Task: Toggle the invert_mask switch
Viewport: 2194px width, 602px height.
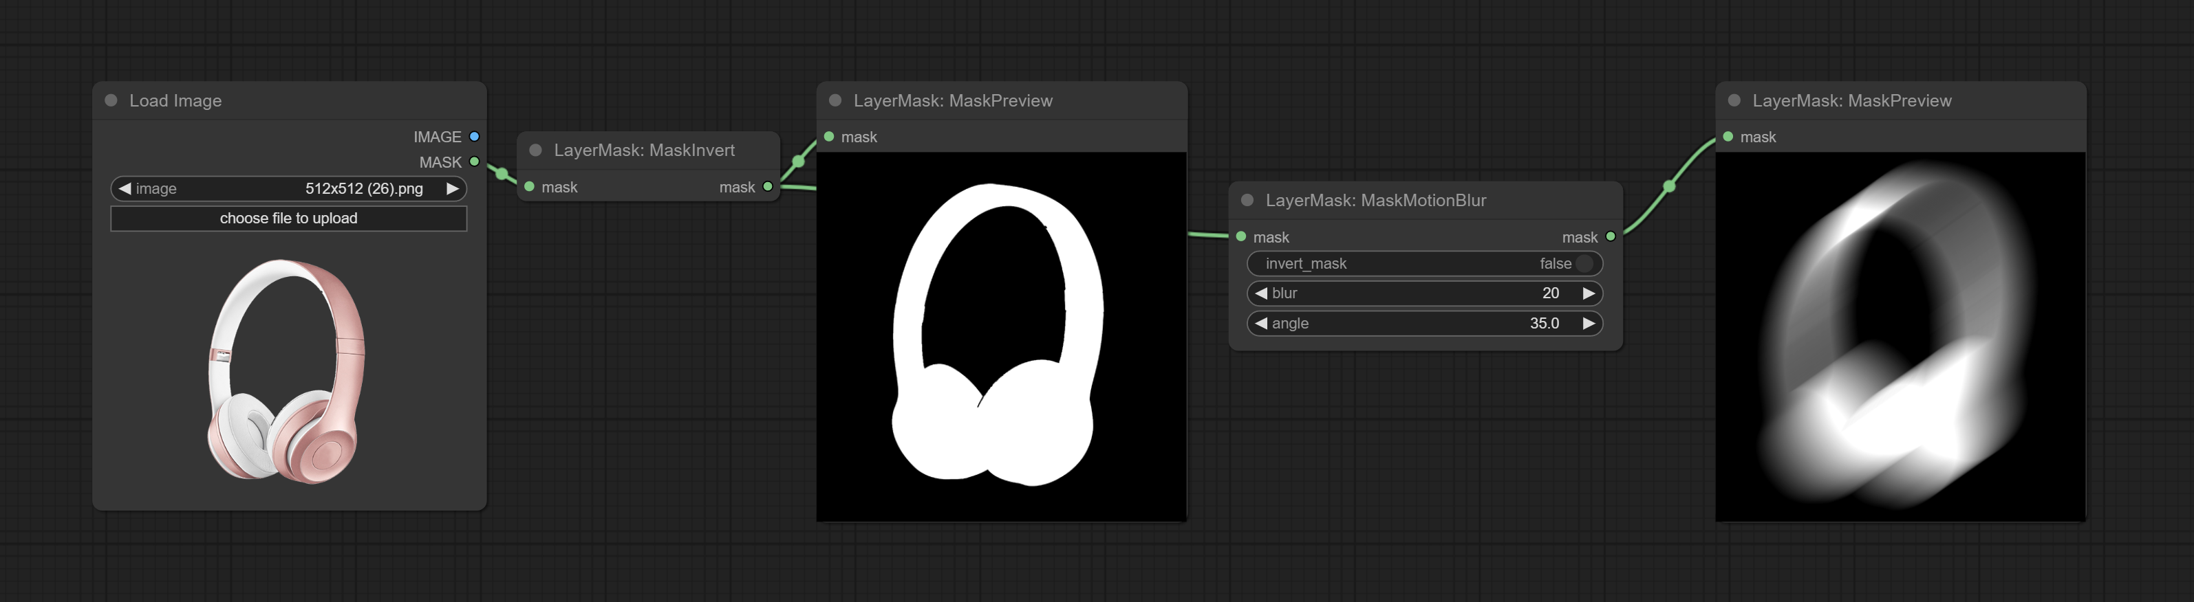Action: [x=1584, y=264]
